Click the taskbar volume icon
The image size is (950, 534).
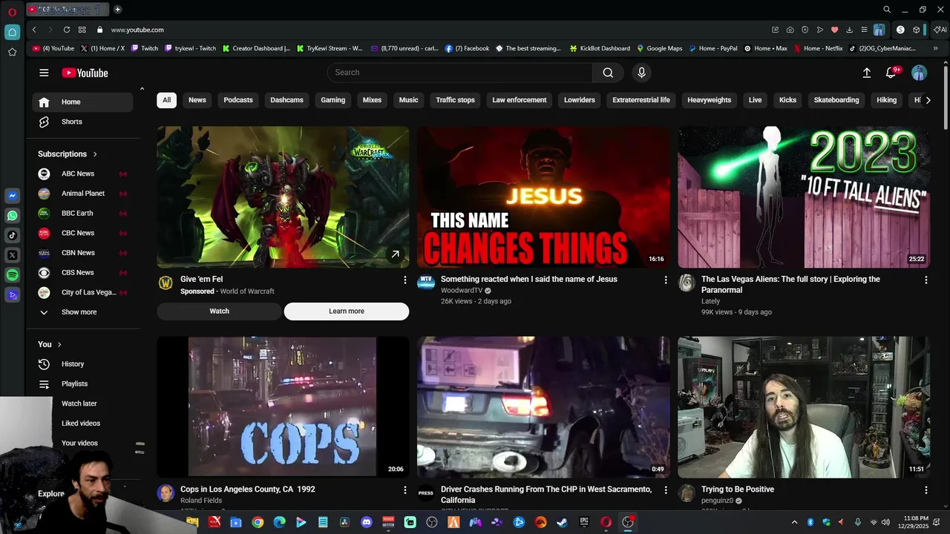click(x=885, y=522)
